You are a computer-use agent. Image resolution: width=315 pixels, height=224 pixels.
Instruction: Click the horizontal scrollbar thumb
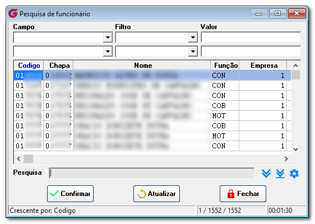tap(29, 159)
